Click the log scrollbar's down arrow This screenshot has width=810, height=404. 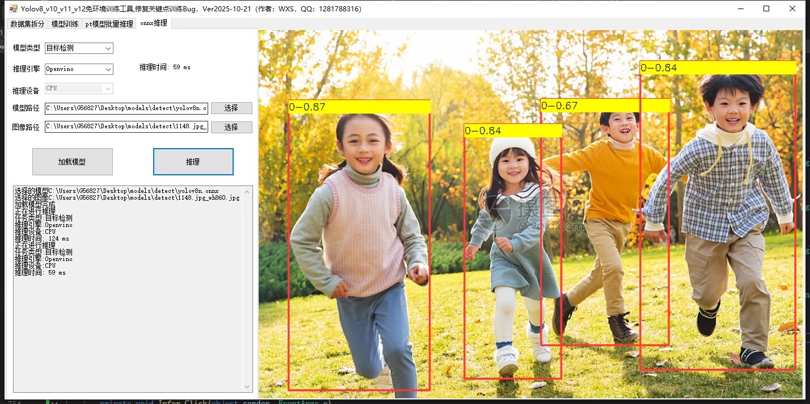[247, 387]
